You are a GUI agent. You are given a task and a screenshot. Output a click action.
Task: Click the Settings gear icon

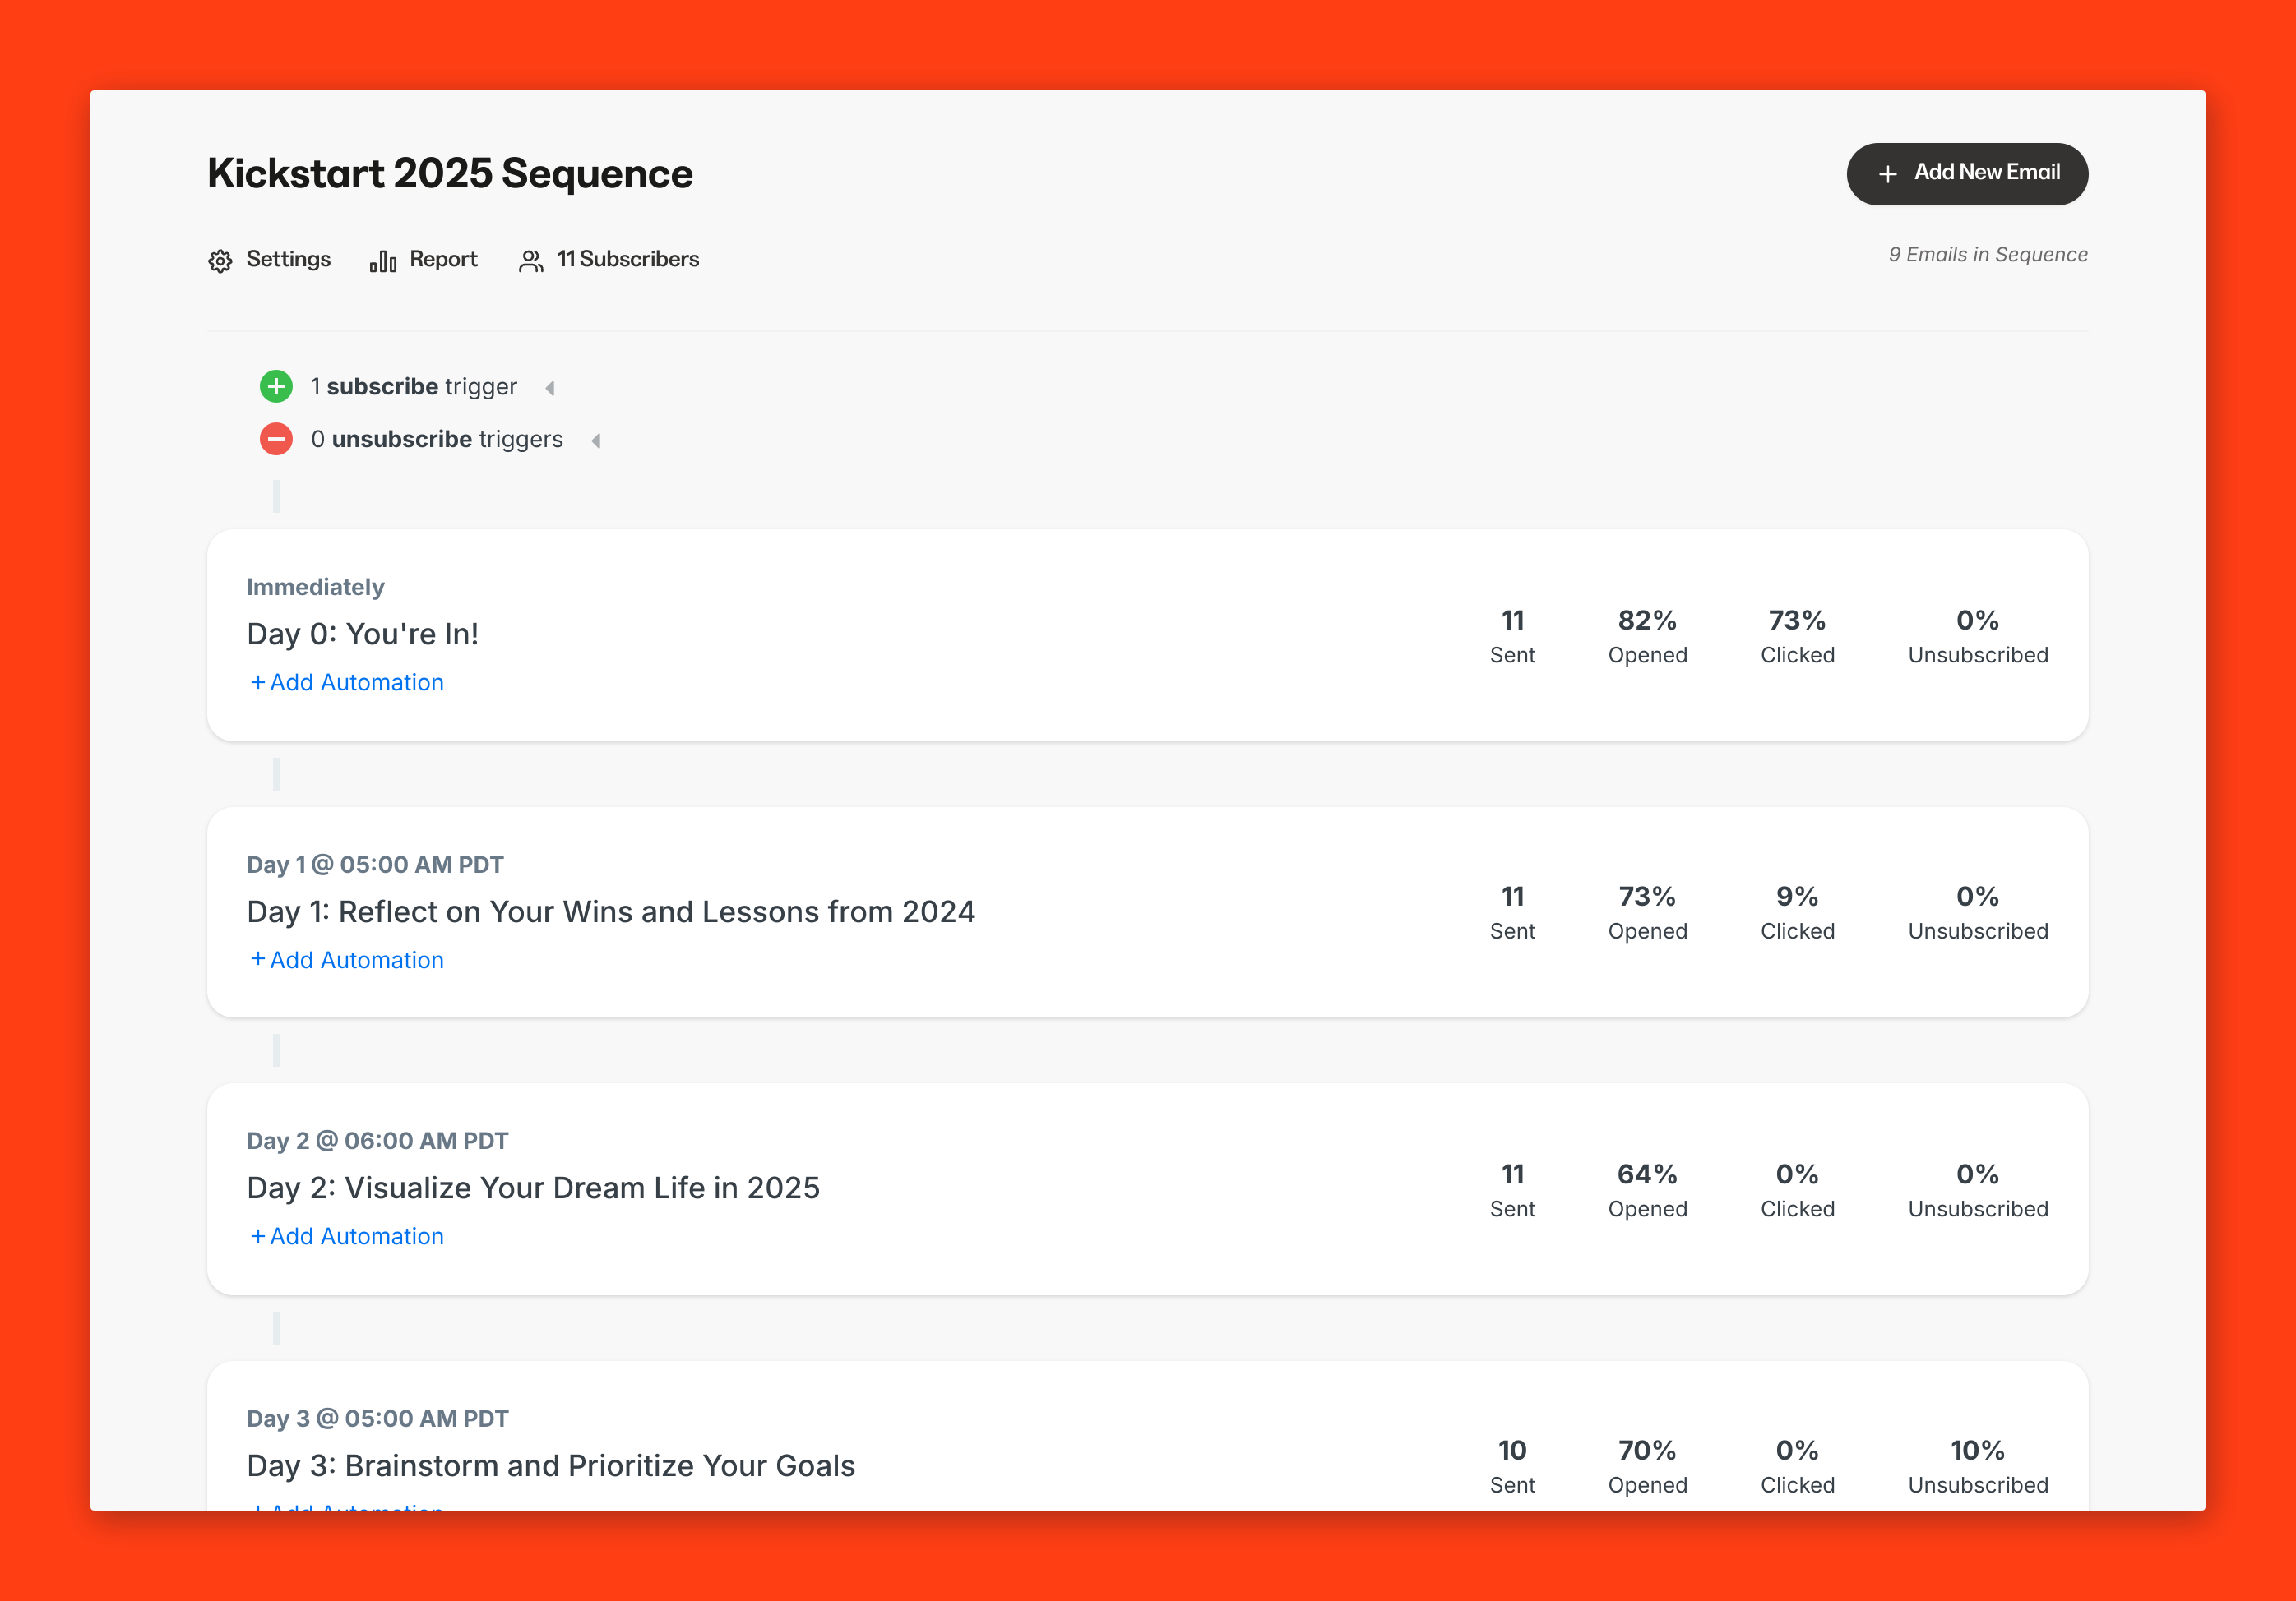220,261
